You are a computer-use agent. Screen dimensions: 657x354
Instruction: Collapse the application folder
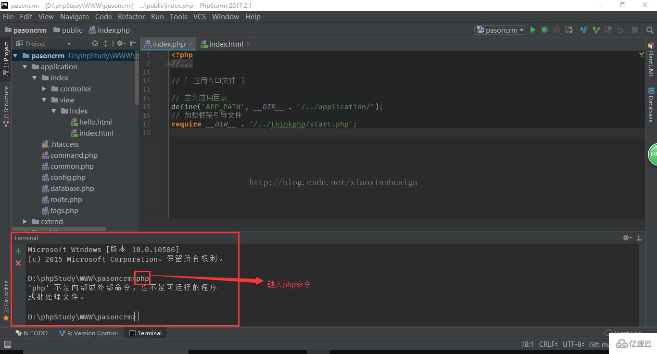coord(25,67)
